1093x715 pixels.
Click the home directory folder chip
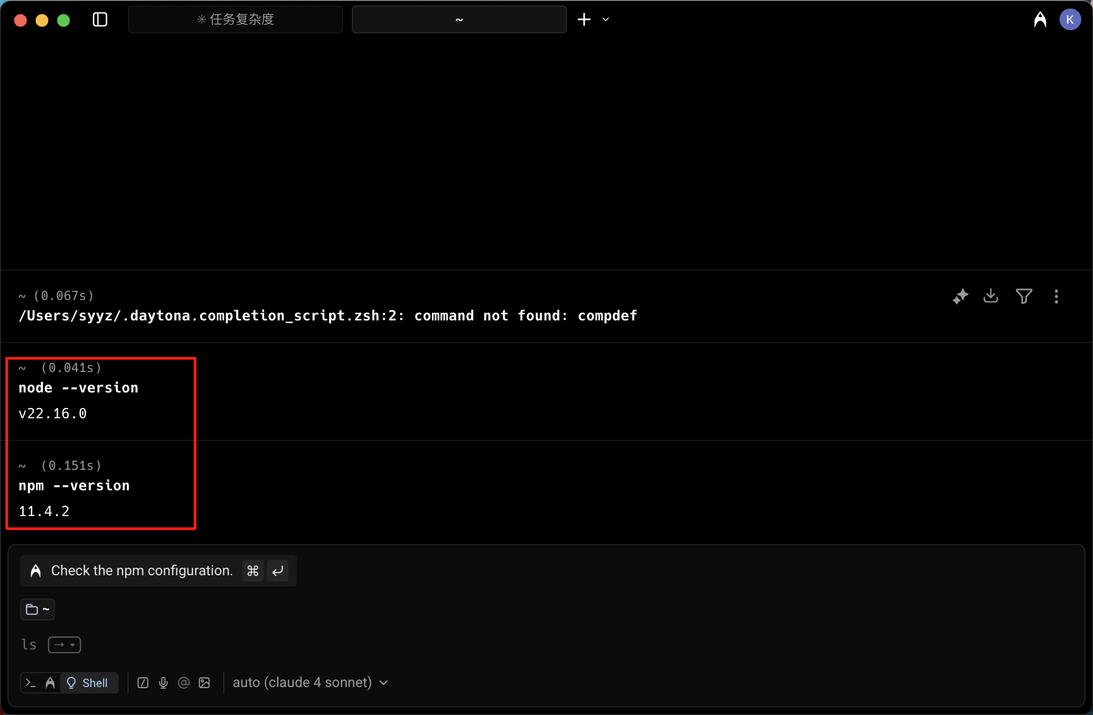(38, 609)
